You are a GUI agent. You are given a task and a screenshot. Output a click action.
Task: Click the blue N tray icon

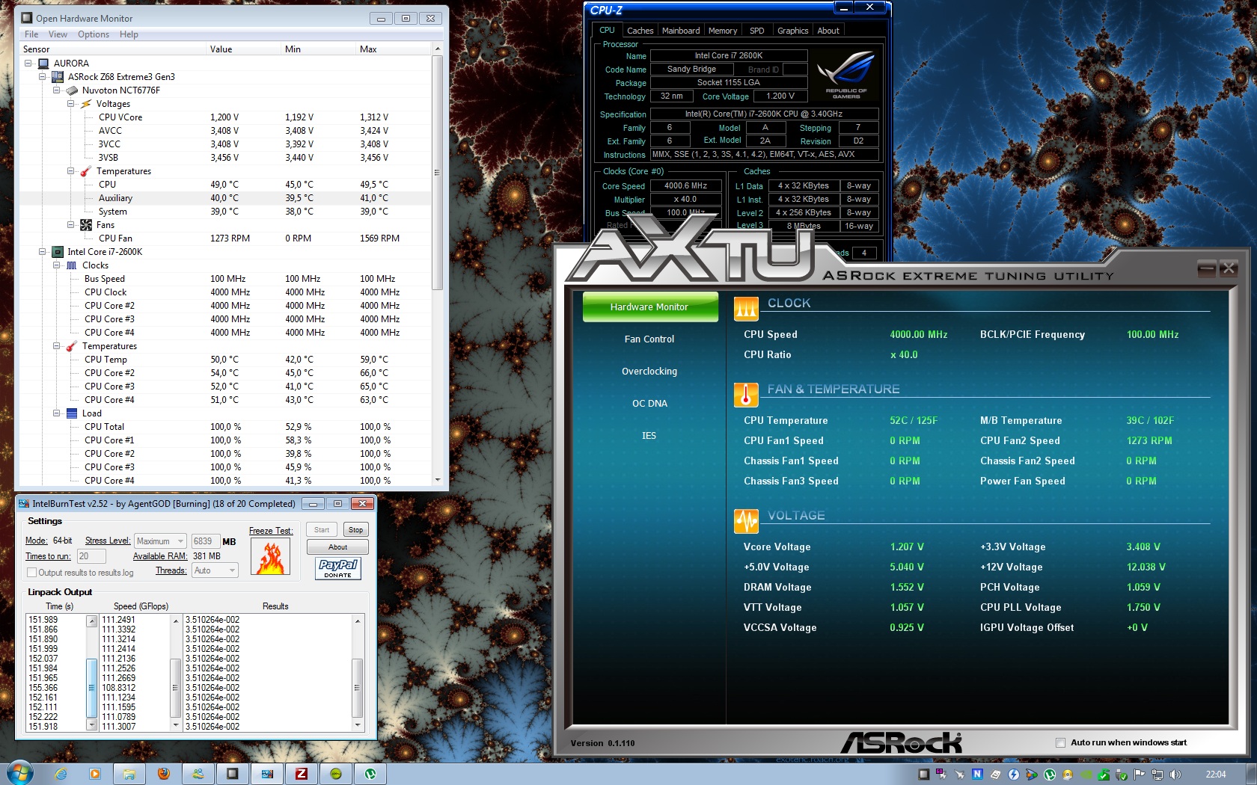click(977, 775)
